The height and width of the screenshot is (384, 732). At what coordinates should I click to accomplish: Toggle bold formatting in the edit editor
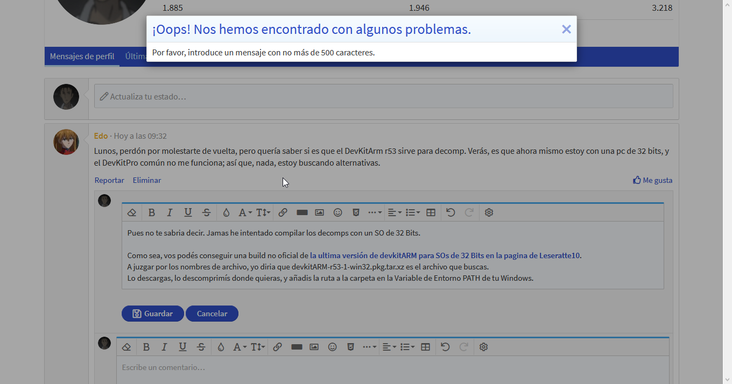click(152, 212)
